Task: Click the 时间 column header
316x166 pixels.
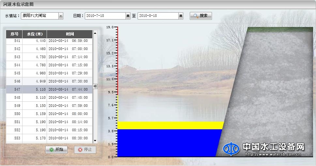Action: tap(69, 34)
